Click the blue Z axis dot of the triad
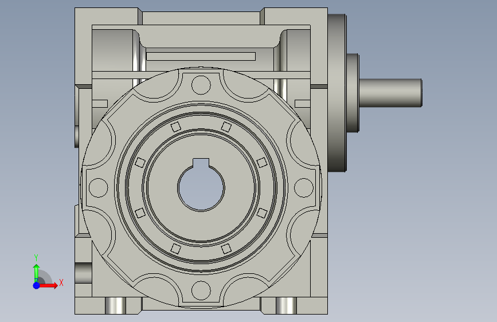 (36, 285)
